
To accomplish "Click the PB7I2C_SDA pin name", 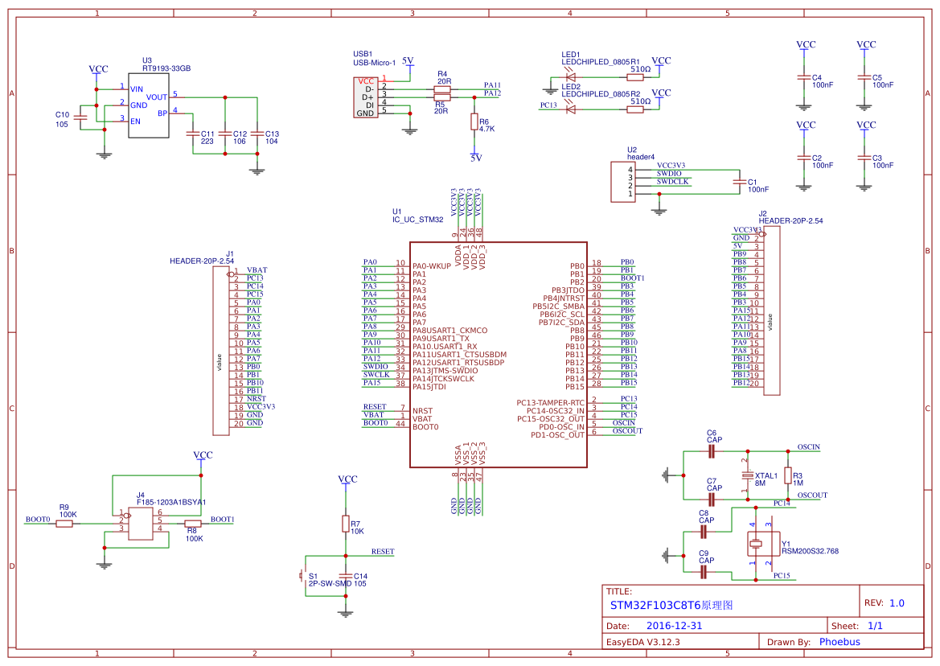I will point(561,323).
